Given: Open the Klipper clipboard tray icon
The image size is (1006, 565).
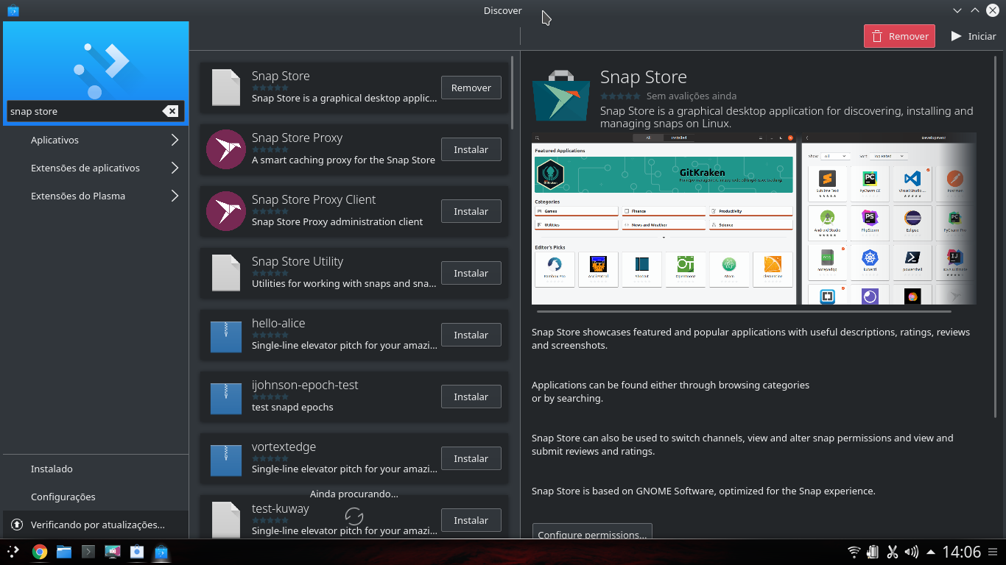Looking at the screenshot, I should [x=893, y=551].
